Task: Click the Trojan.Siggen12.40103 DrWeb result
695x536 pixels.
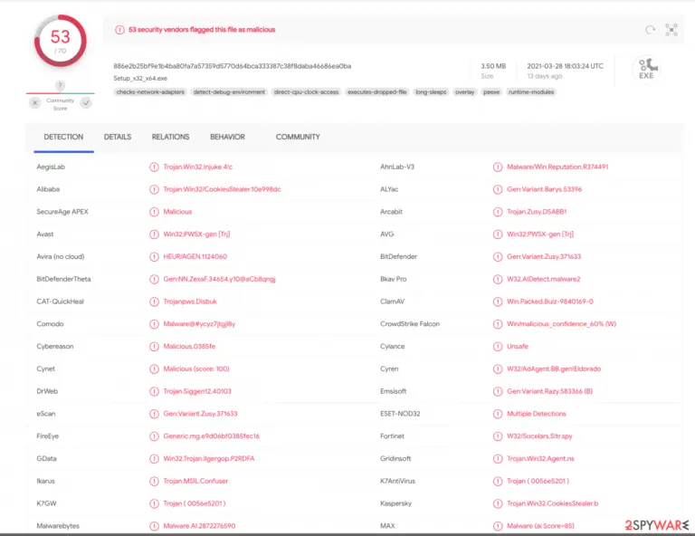Action: (x=197, y=391)
